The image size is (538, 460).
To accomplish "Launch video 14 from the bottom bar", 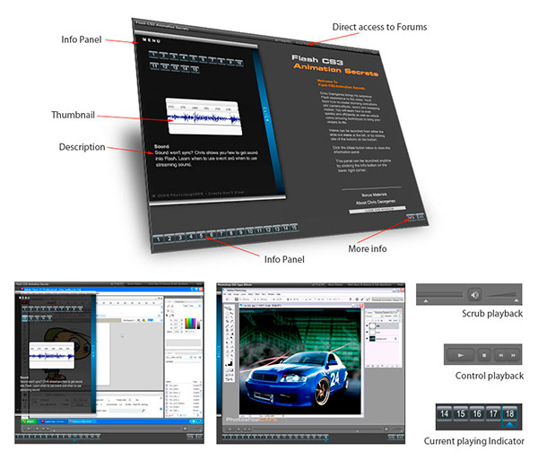I will pos(285,228).
